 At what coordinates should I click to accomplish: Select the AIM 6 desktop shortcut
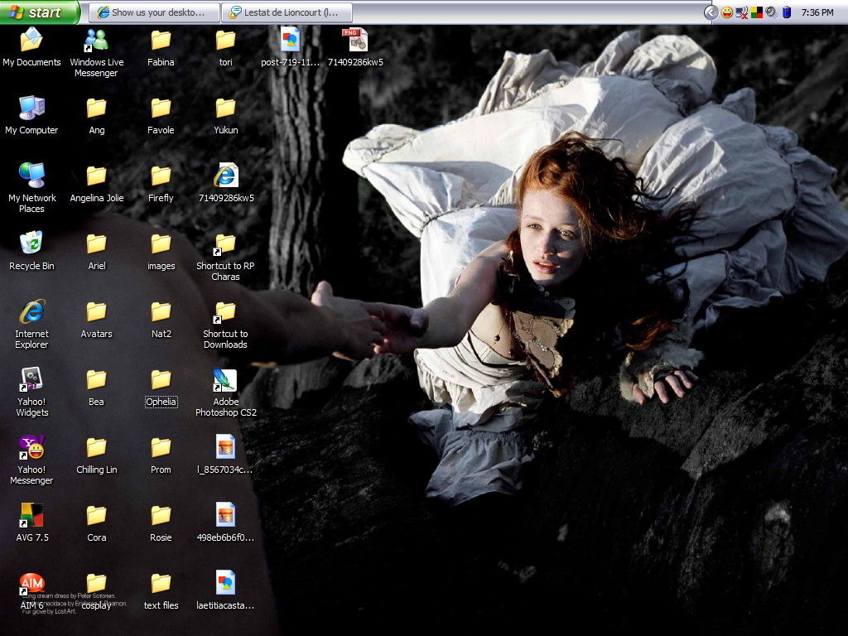coord(31,584)
